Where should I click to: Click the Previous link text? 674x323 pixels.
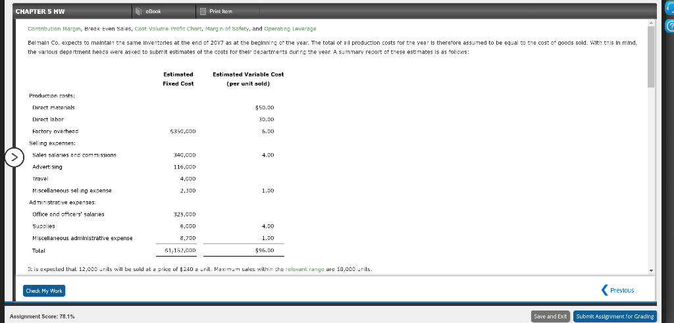coord(622,290)
